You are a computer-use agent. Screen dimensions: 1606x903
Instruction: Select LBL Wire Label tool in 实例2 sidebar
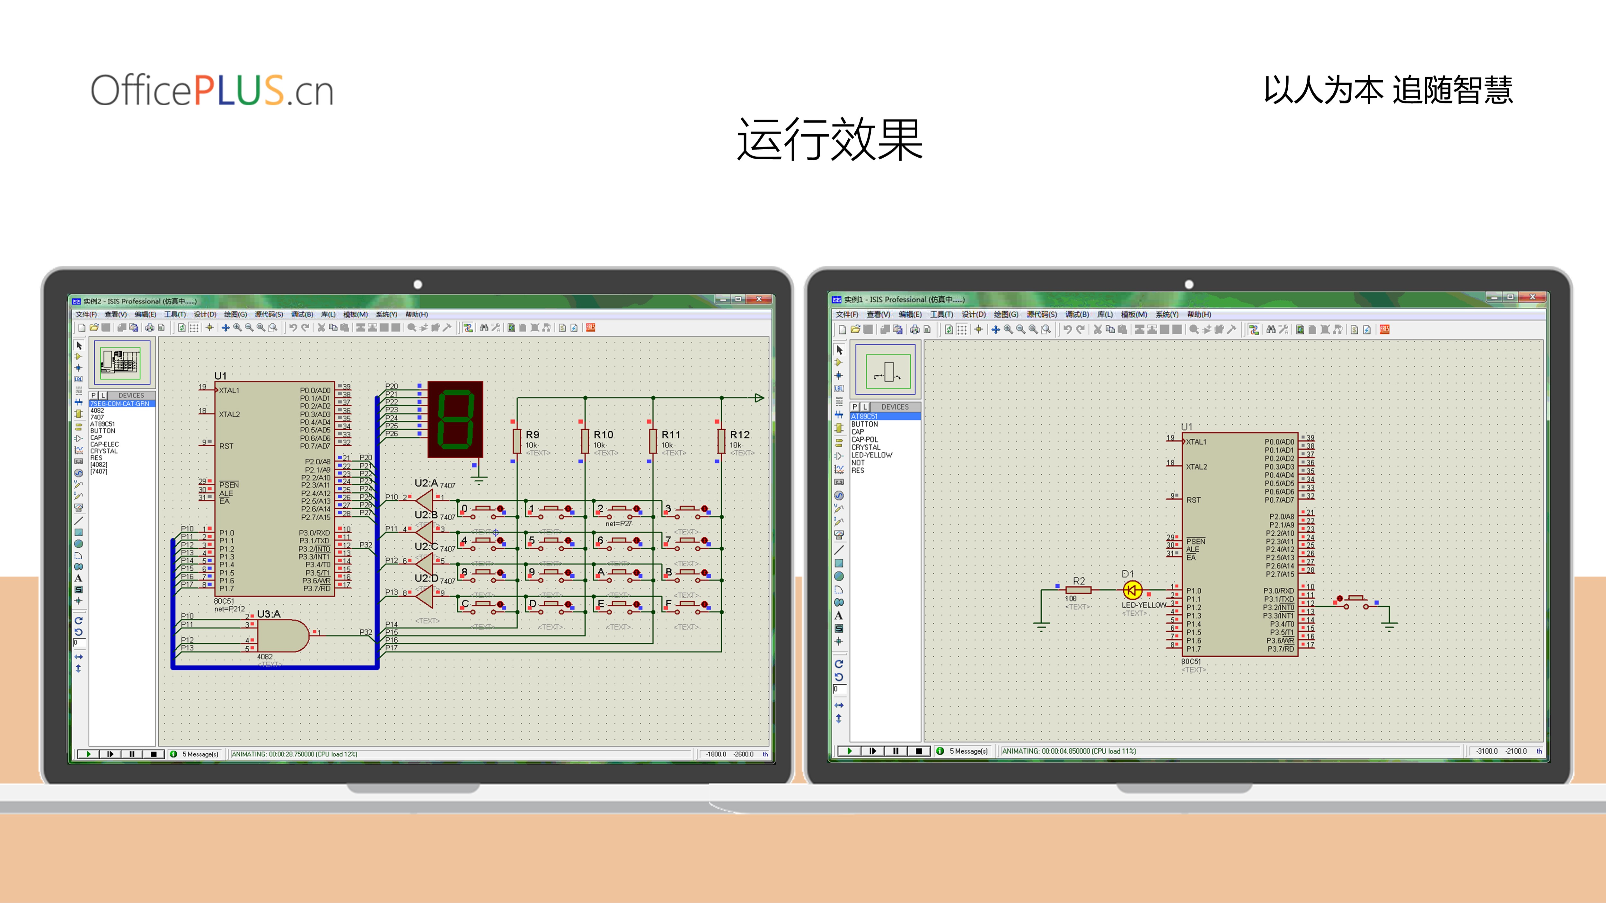click(x=79, y=379)
